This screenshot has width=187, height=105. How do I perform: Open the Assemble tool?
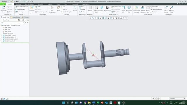32,9
